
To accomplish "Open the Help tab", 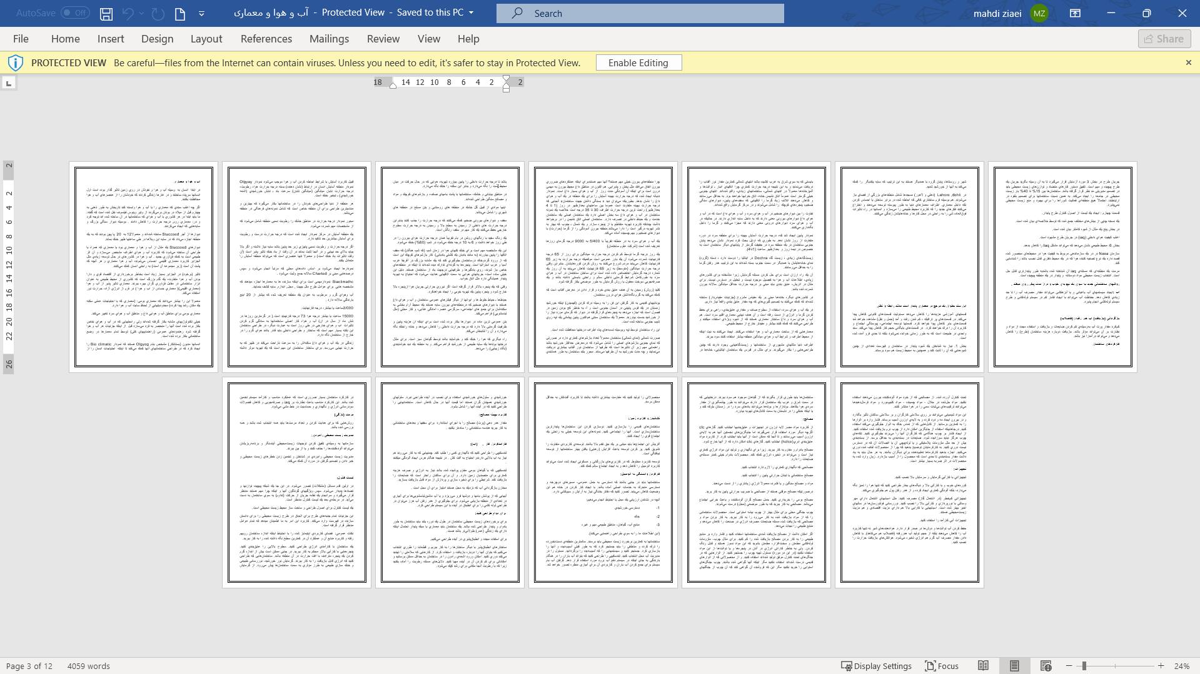I will [x=468, y=39].
